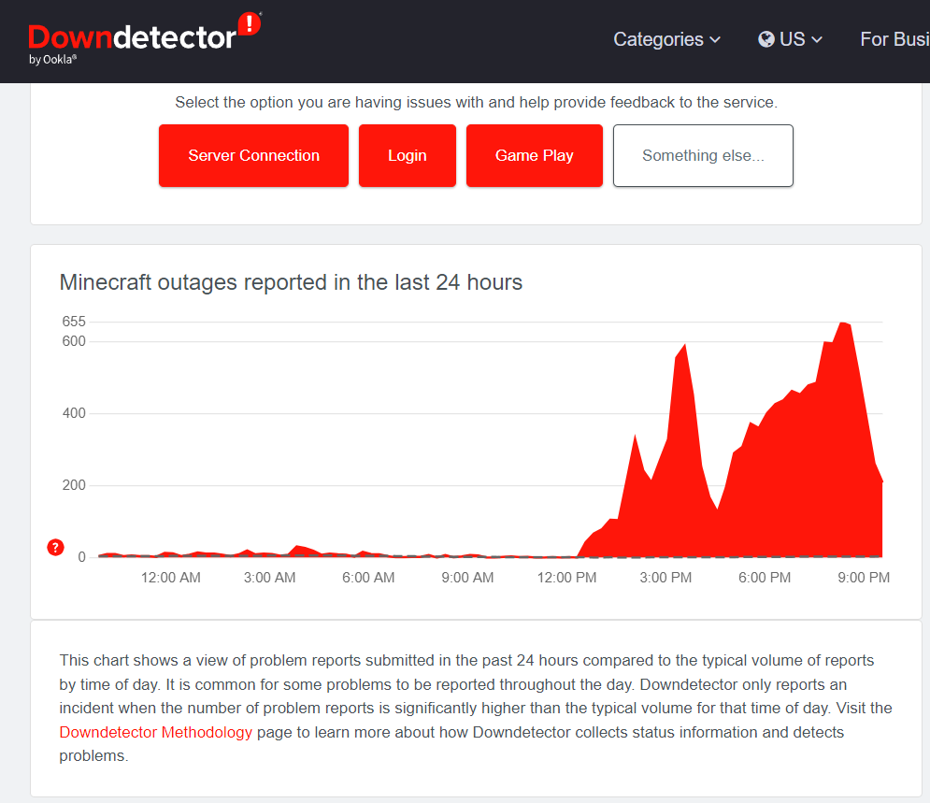Viewport: 930px width, 803px height.
Task: Open the US region dropdown arrow
Action: coord(817,40)
